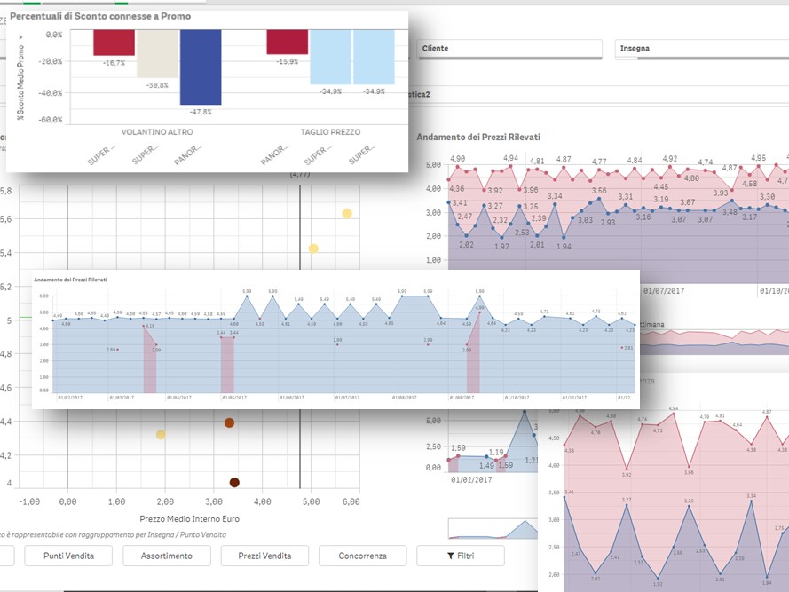The width and height of the screenshot is (789, 592).
Task: Click the dark brown scatter point
Action: tap(234, 482)
